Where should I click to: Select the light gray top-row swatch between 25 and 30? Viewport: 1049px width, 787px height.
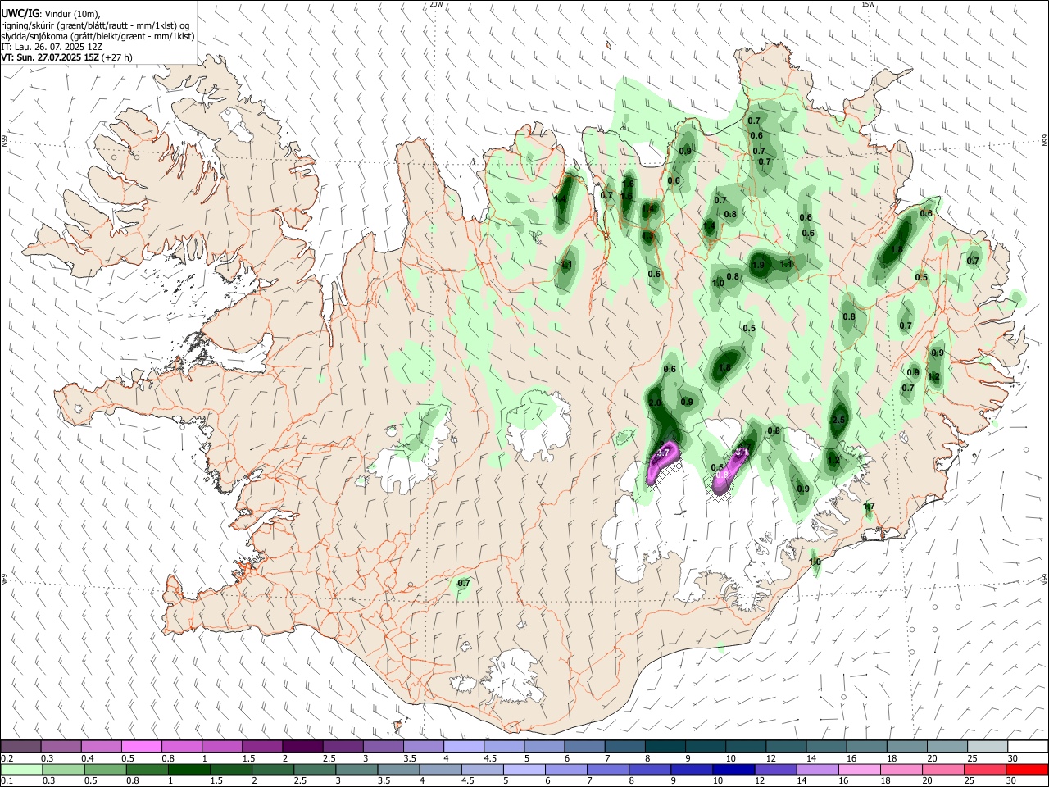coord(988,746)
